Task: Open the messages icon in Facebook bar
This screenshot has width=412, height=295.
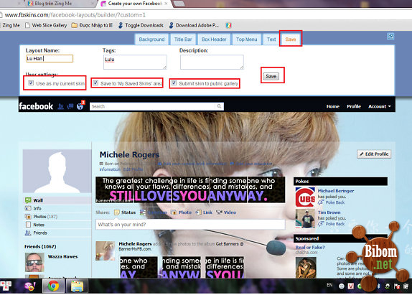Action: 70,106
